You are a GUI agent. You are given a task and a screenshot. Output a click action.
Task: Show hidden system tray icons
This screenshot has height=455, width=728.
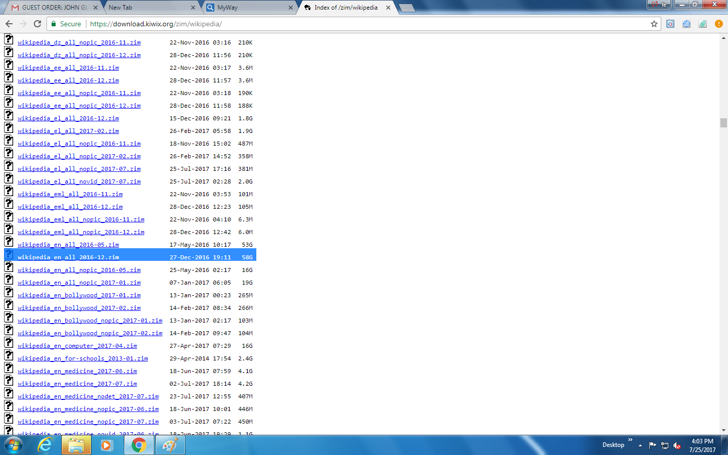640,445
